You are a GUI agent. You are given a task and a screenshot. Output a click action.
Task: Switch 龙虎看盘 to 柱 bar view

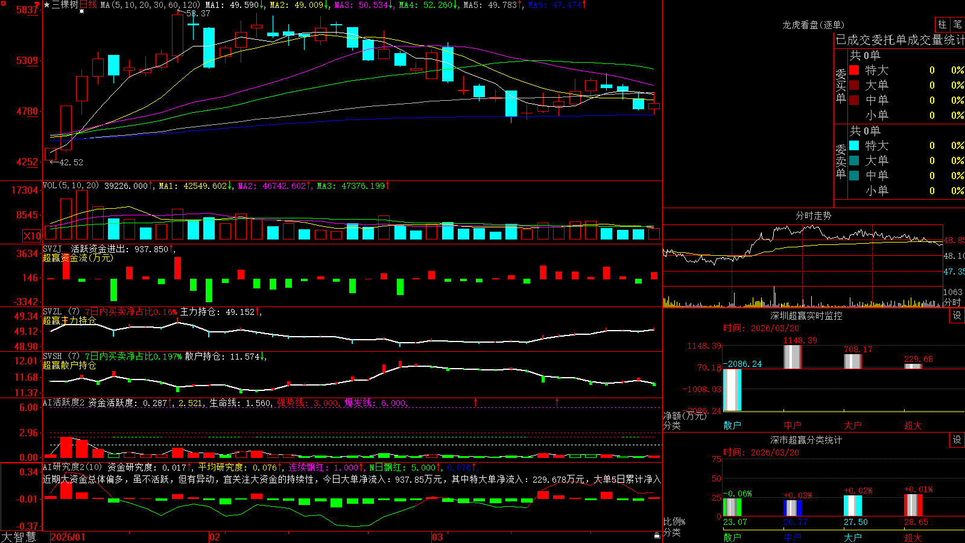(x=942, y=25)
